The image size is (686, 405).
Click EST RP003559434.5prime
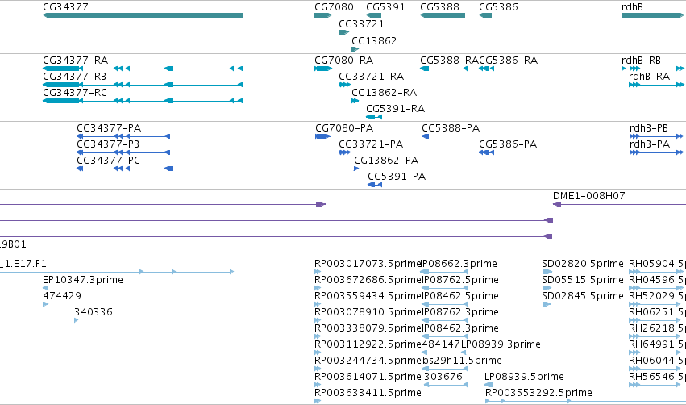coord(318,304)
